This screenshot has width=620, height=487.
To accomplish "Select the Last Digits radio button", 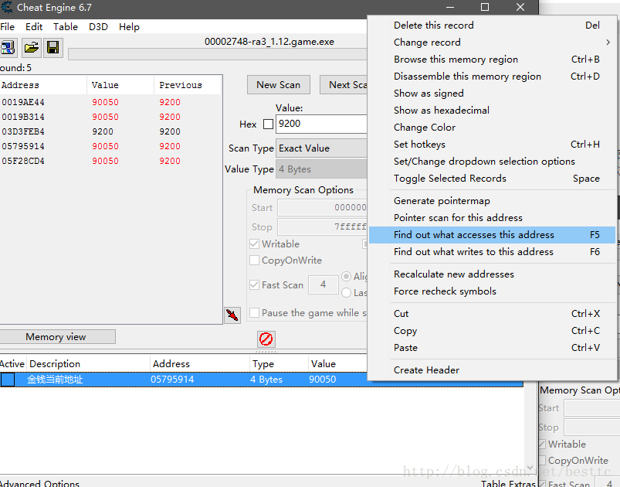I will (347, 293).
